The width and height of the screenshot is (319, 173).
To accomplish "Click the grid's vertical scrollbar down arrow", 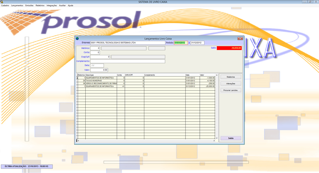I will click(x=217, y=138).
